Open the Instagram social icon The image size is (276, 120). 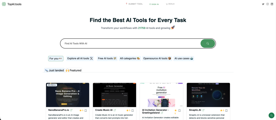[x=267, y=4]
